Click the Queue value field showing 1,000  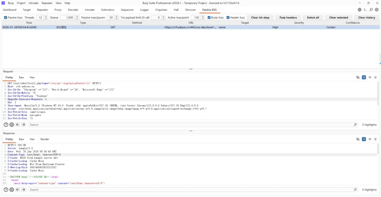(x=68, y=18)
